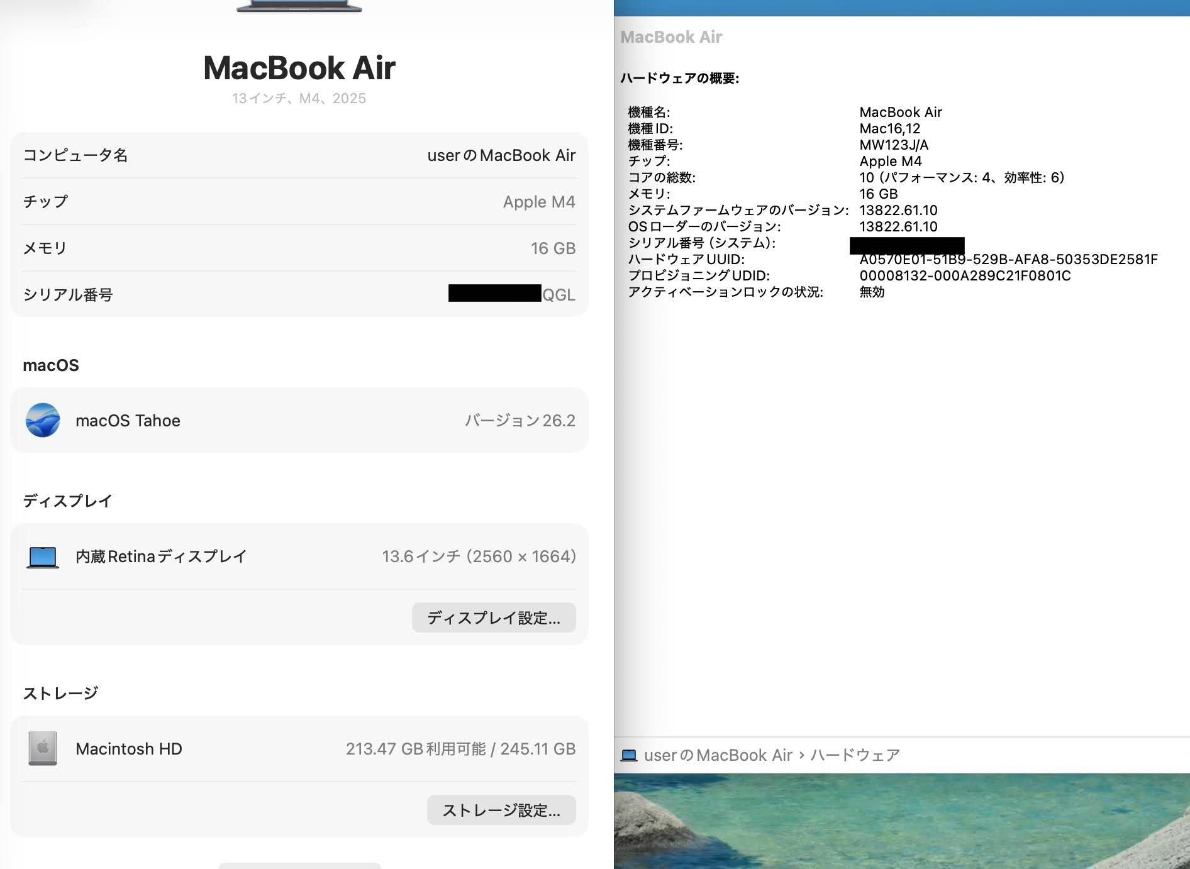The width and height of the screenshot is (1190, 869).
Task: Click the partially hidden serial number ending QGL
Action: tap(511, 294)
